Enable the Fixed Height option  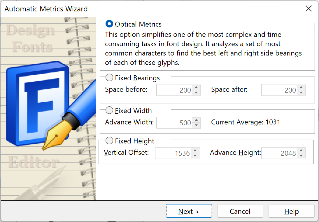109,141
